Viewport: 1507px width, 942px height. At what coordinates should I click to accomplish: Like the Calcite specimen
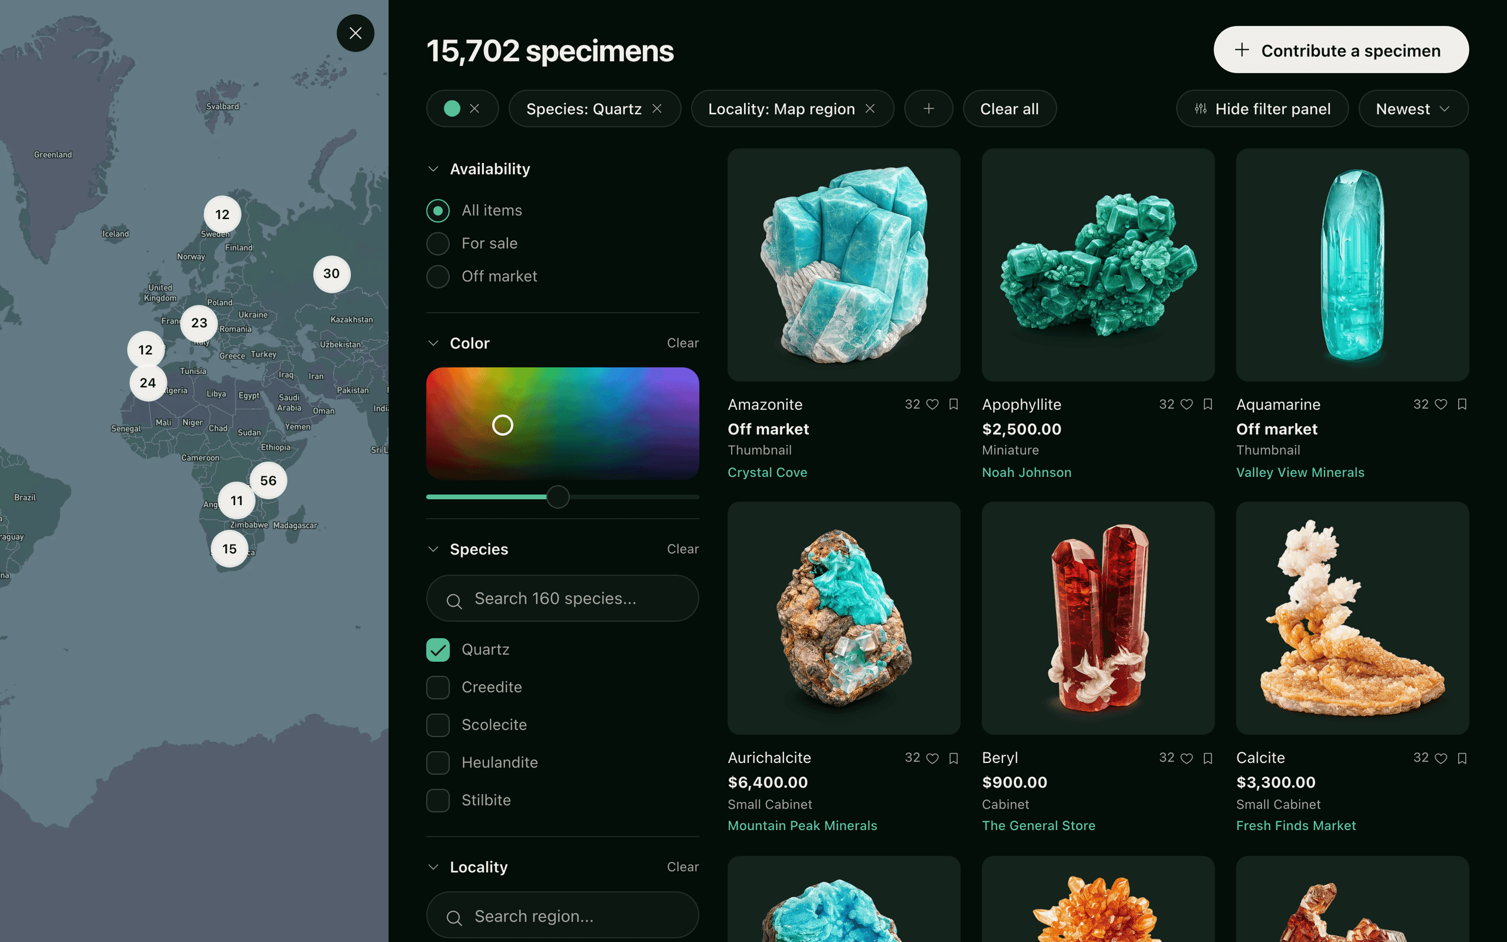pyautogui.click(x=1441, y=758)
